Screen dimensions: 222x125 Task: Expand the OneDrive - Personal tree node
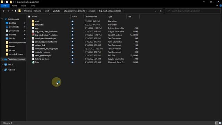(2, 59)
